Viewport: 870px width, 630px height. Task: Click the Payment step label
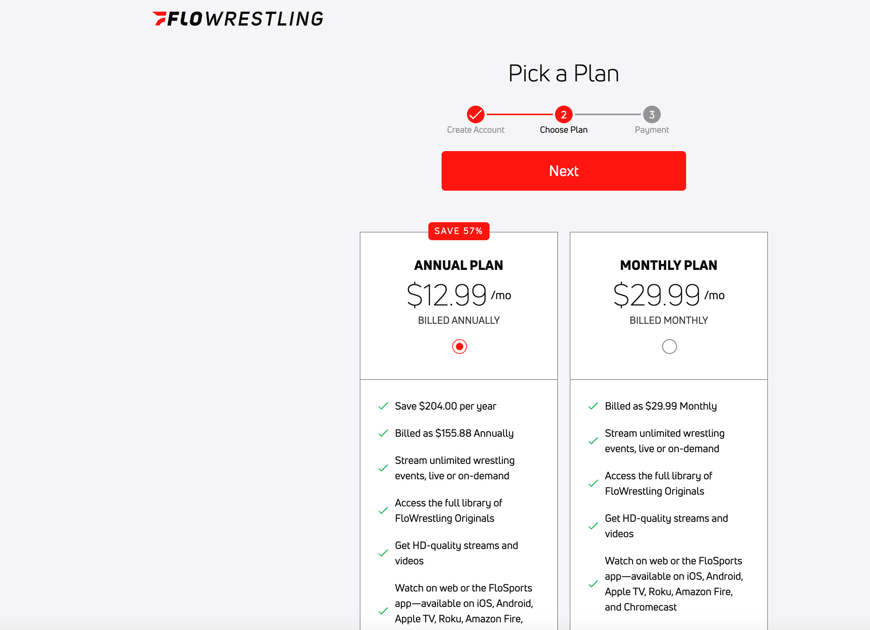click(x=651, y=130)
